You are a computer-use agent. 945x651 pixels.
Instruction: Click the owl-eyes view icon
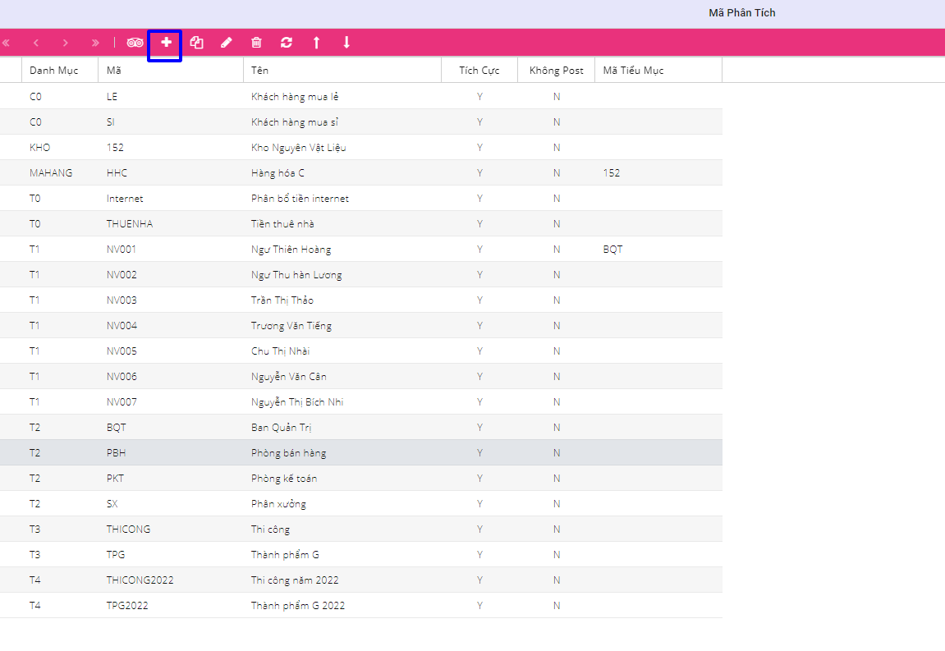[x=135, y=43]
